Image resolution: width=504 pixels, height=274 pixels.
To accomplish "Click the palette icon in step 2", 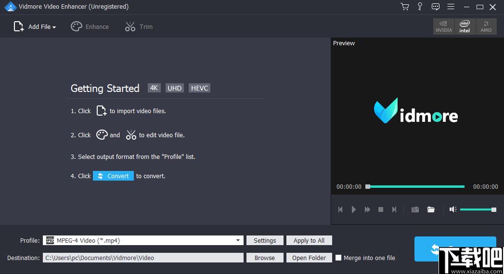I will tap(102, 135).
